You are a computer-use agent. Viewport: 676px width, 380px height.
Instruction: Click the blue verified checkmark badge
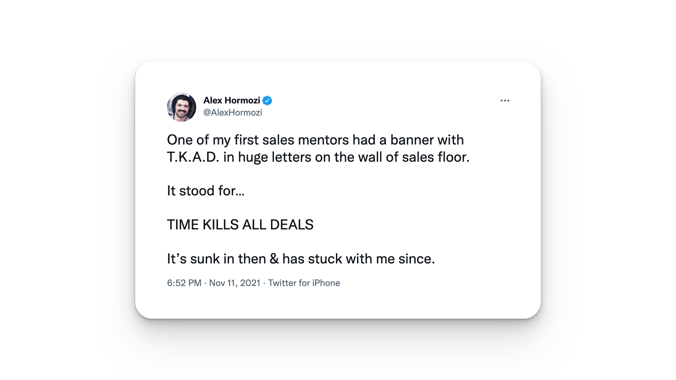[x=267, y=100]
